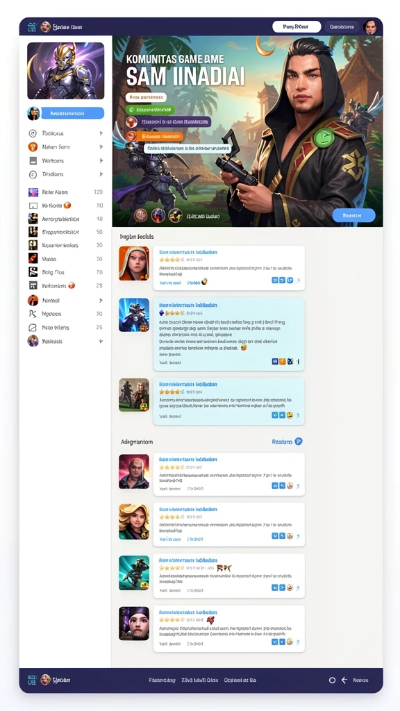Viewport: 400px width, 711px height.
Task: Open the armored knight artwork in the sidebar
Action: (x=66, y=71)
